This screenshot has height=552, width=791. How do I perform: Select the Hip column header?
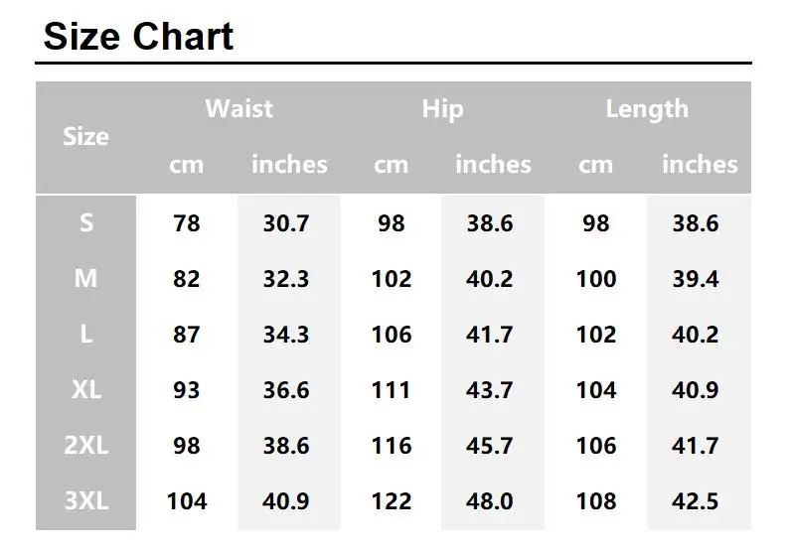coord(443,109)
